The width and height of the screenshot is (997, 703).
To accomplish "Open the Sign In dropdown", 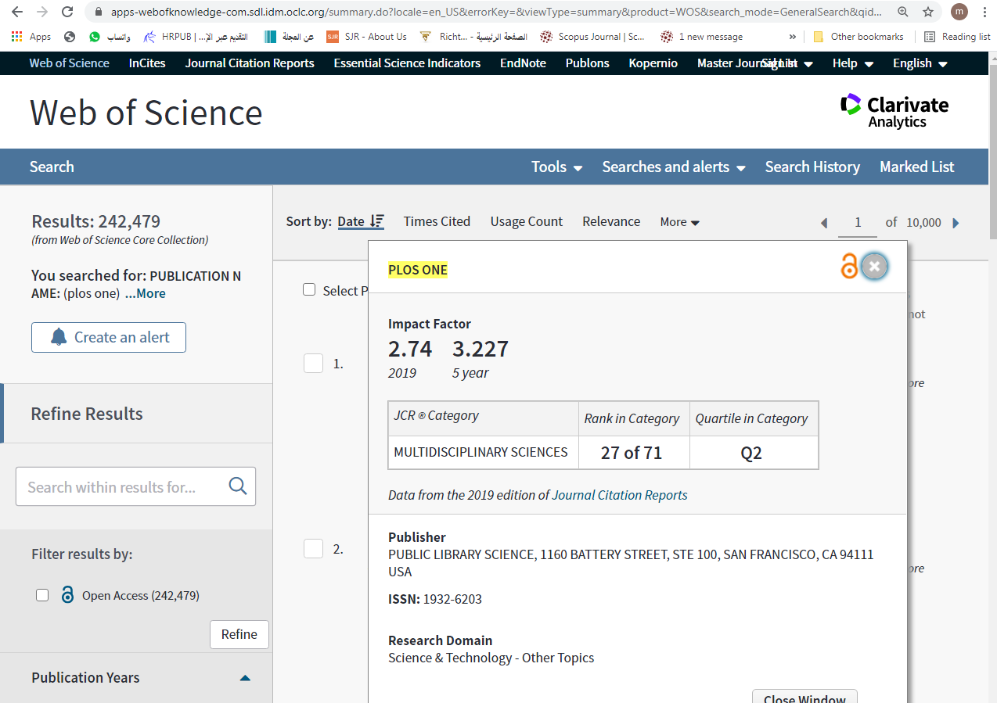I will [786, 63].
